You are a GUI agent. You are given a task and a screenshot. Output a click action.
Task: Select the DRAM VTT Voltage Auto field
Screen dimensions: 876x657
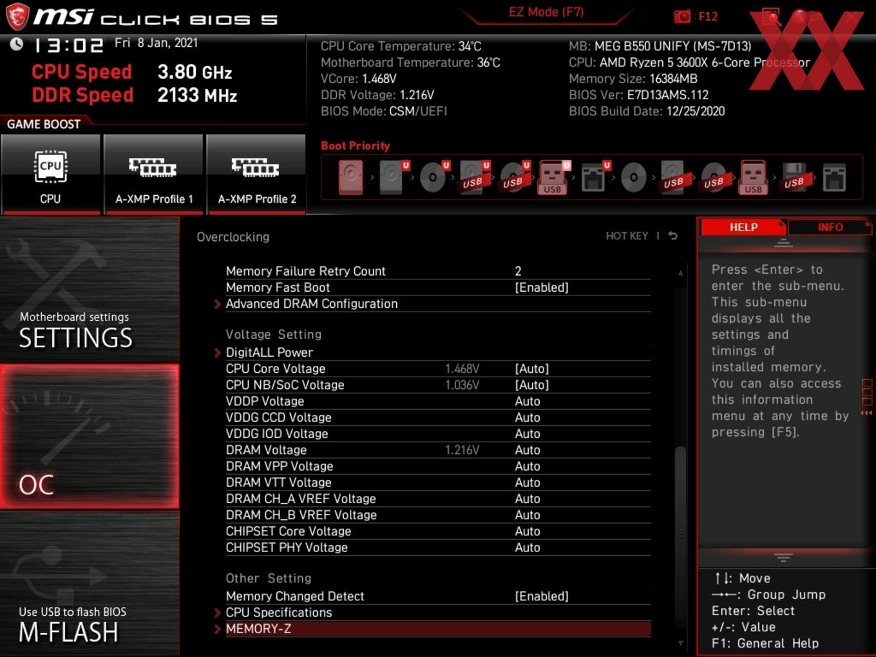pyautogui.click(x=527, y=482)
